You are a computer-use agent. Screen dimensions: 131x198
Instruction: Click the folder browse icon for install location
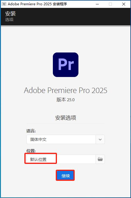tap(100, 159)
